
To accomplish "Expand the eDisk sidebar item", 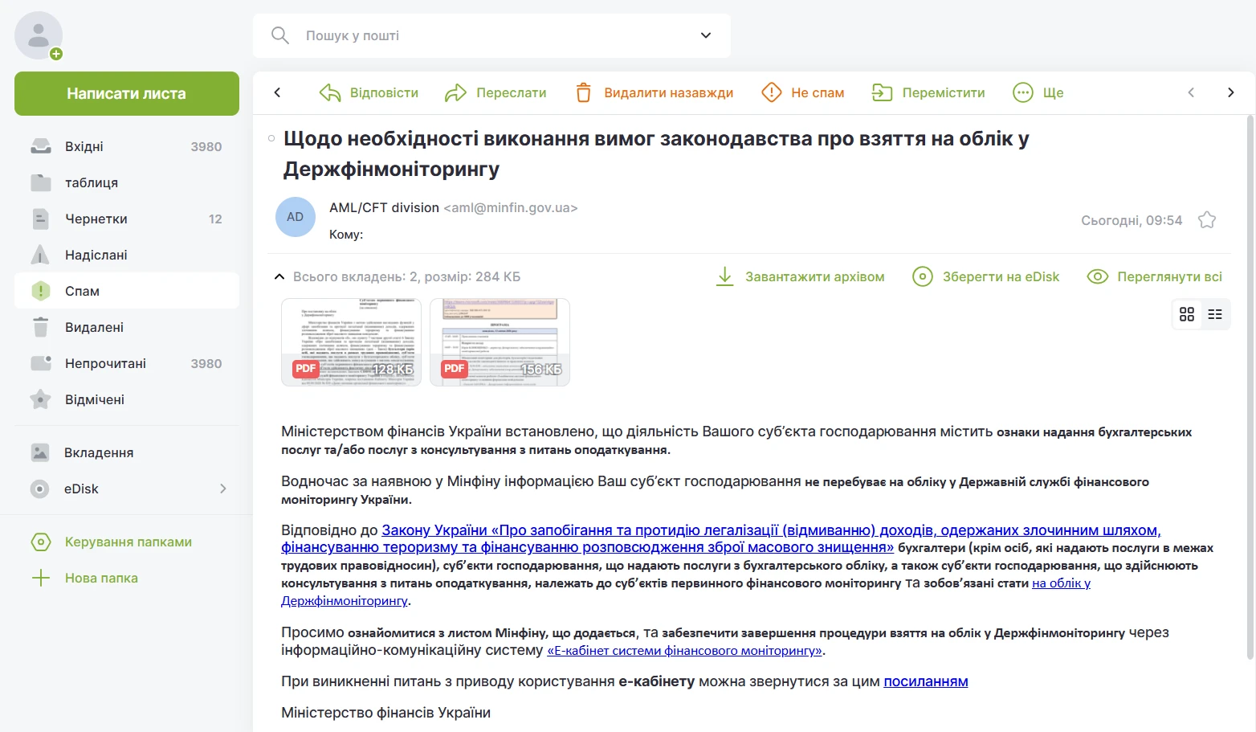I will point(223,489).
